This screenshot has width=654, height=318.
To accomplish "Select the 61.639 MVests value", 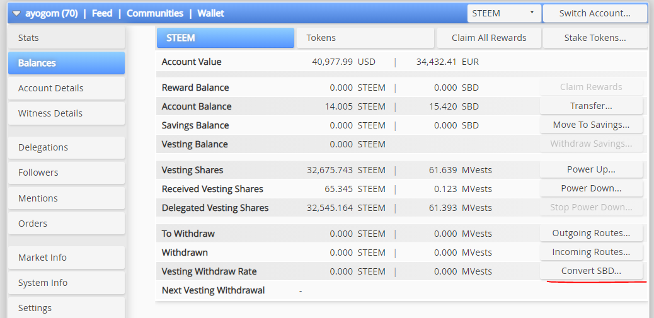I will pyautogui.click(x=461, y=170).
